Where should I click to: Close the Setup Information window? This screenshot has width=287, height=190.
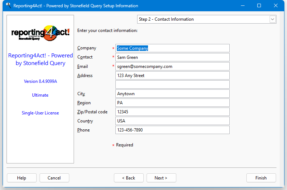click(276, 6)
